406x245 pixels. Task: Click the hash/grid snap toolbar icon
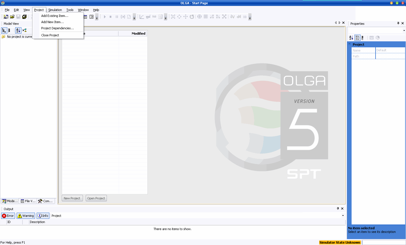click(245, 17)
